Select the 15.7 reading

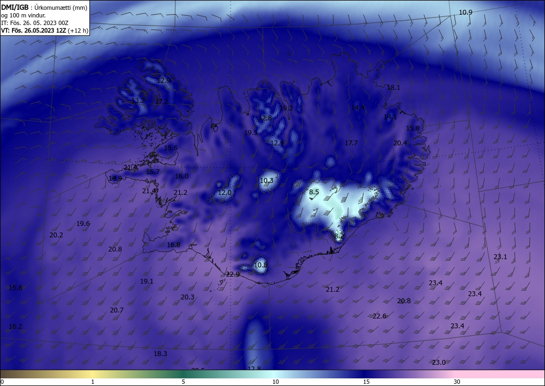click(153, 172)
